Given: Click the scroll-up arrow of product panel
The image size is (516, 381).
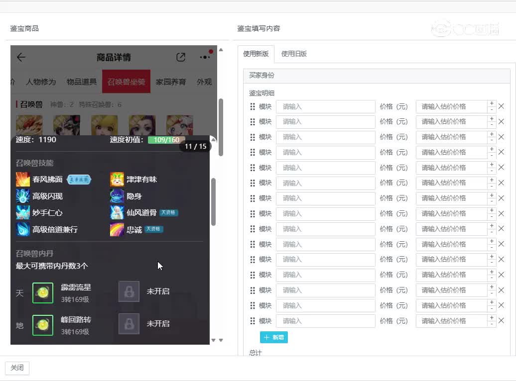Looking at the screenshot, I should [x=221, y=50].
